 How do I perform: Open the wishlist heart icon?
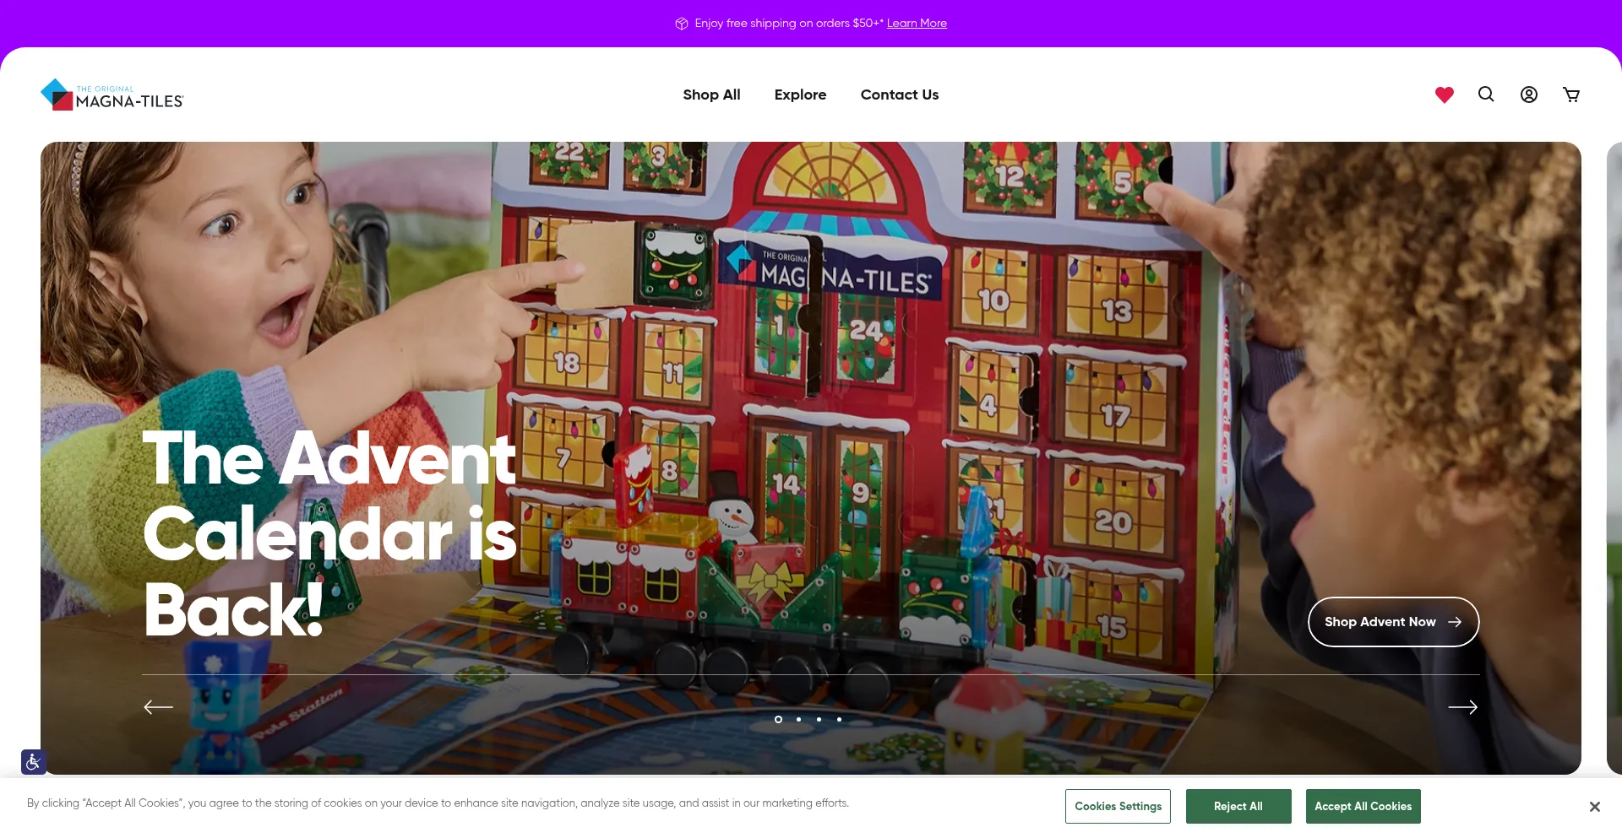(x=1445, y=95)
